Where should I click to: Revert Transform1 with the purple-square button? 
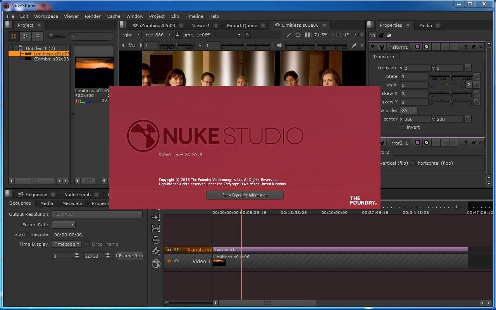[417, 47]
